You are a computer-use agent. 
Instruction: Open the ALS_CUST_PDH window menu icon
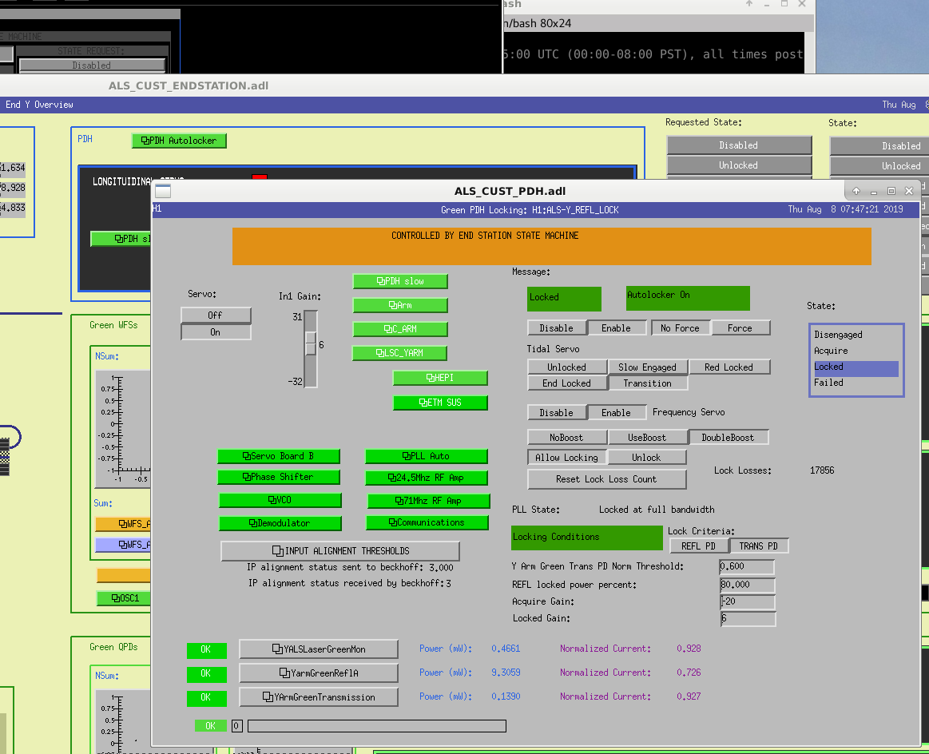coord(164,191)
